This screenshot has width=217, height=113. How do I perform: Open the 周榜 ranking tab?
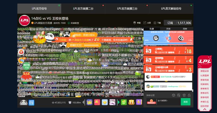[x=185, y=29]
